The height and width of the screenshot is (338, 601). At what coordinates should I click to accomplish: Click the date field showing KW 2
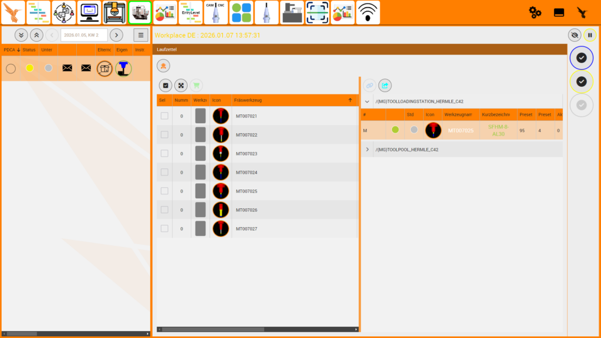coord(84,35)
